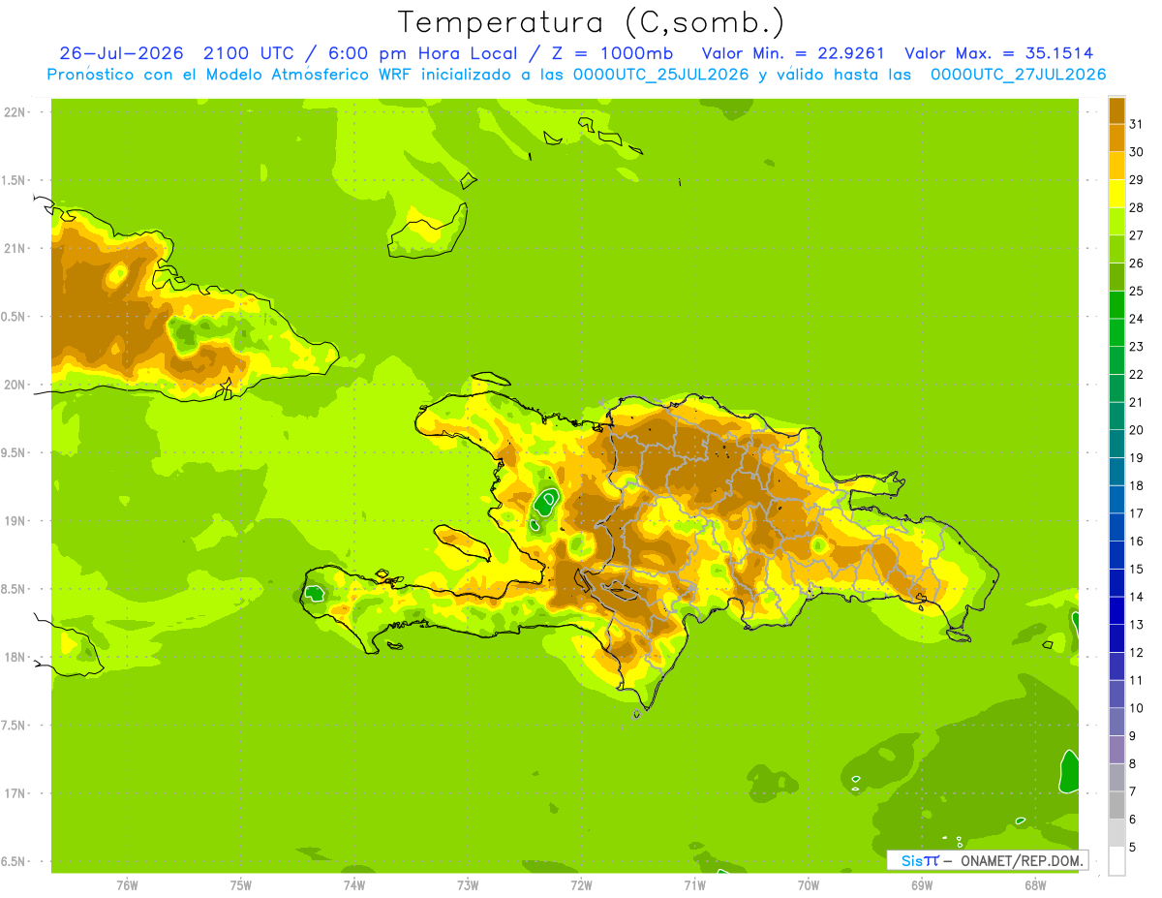This screenshot has height=898, width=1162.
Task: Click the "68W" longitude label
Action: (x=1035, y=885)
